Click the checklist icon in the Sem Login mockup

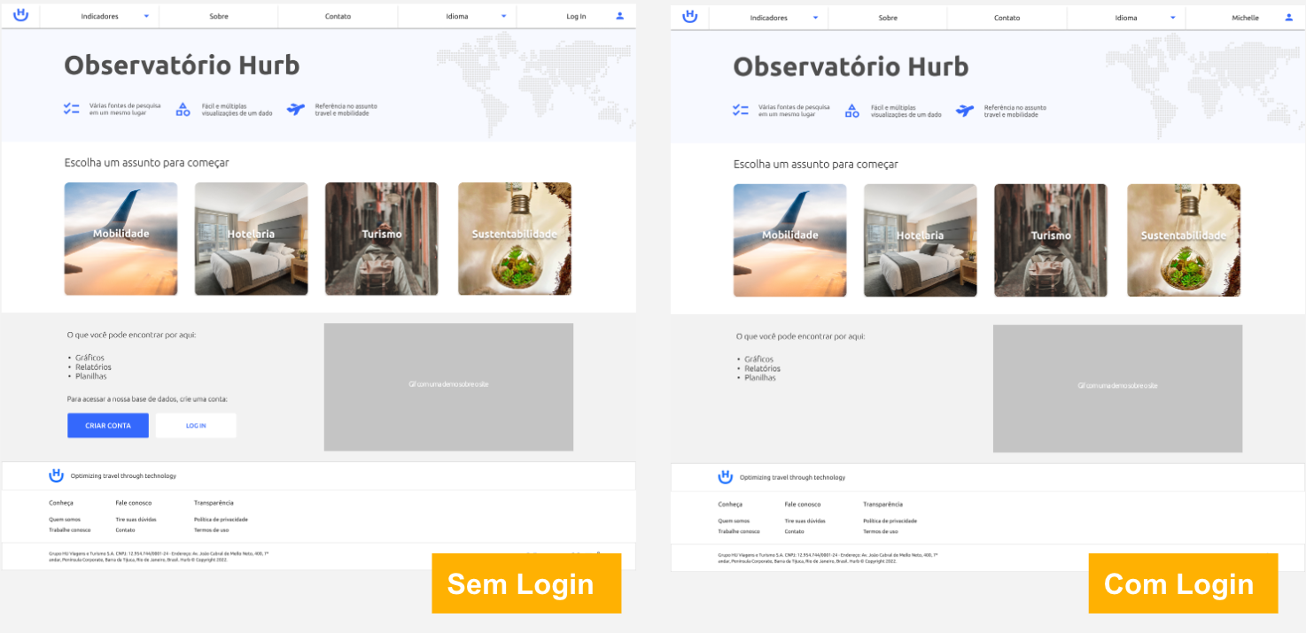(x=72, y=109)
